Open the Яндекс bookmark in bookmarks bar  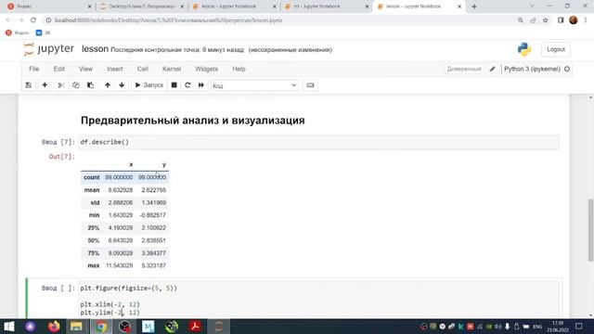[x=18, y=33]
